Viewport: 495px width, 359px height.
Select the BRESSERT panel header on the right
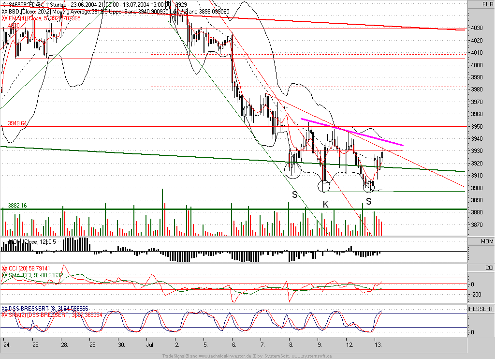pos(481,309)
